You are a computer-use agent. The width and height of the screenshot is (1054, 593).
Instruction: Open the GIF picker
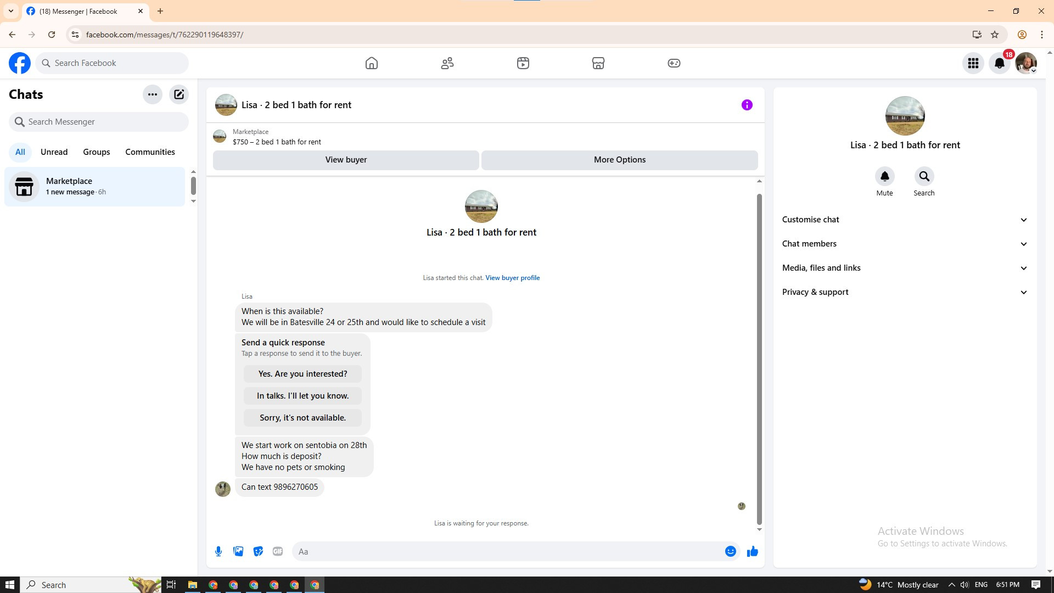pos(278,551)
